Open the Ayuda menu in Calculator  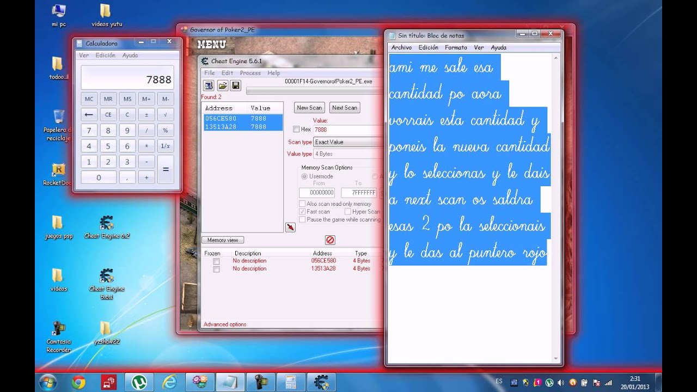click(x=130, y=56)
